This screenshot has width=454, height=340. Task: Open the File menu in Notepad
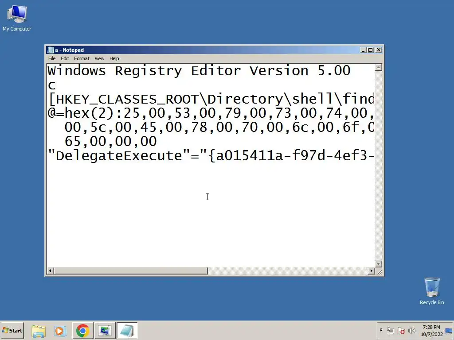(52, 58)
